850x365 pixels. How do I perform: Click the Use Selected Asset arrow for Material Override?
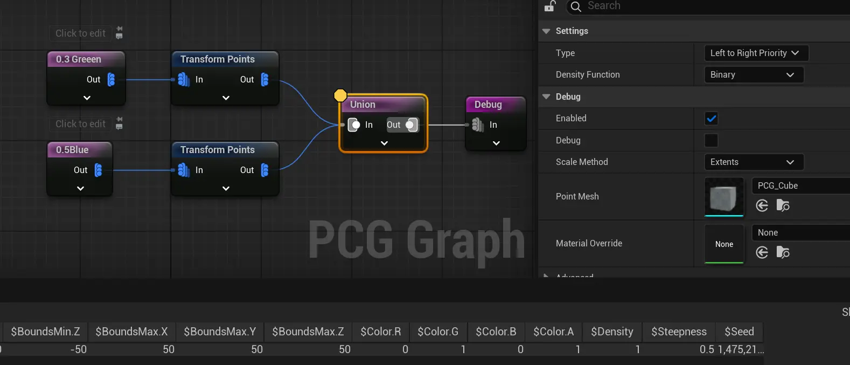click(762, 252)
